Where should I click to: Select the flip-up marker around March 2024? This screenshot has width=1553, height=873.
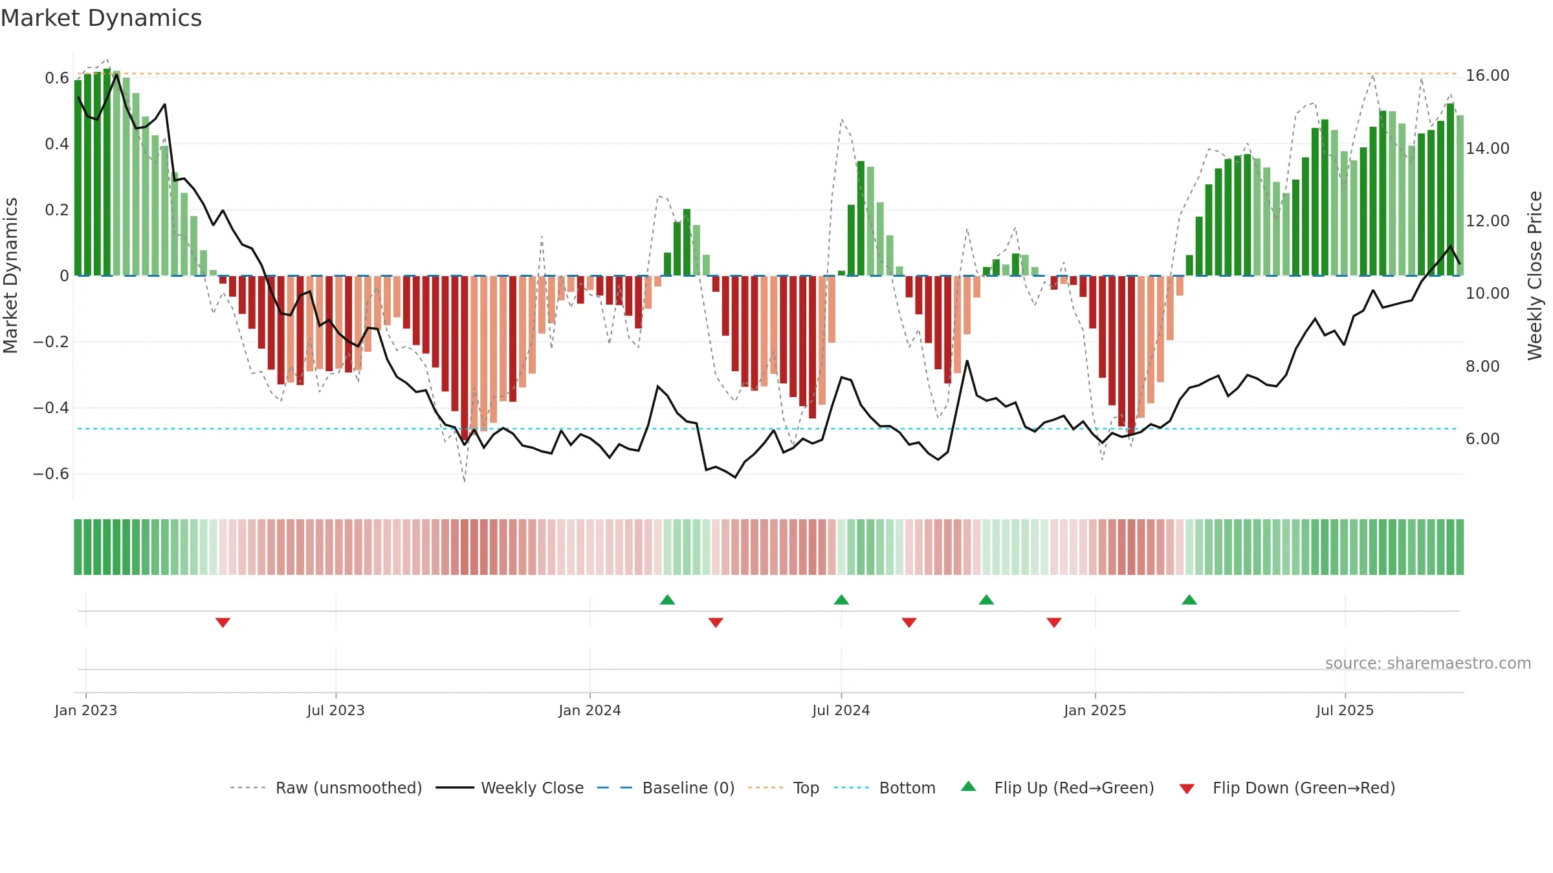(667, 599)
